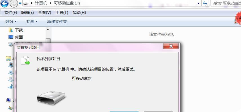Select 计算机 in the address breadcrumb
The width and height of the screenshot is (241, 112).
tap(41, 3)
